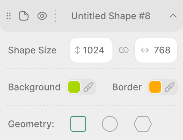Screen dimensions: 183x140
Task: Click the sticker page icon
Action: point(24,16)
